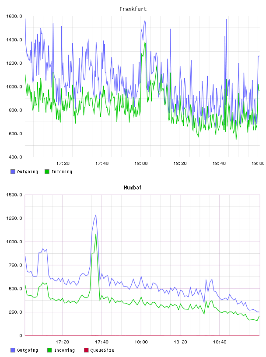Click the 0 y-axis label in Mumbai chart

point(21,336)
